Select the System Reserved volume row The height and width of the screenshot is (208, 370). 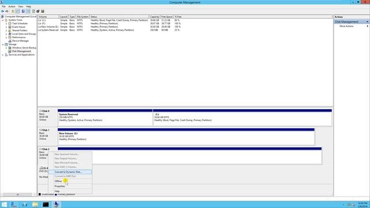[x=110, y=30]
